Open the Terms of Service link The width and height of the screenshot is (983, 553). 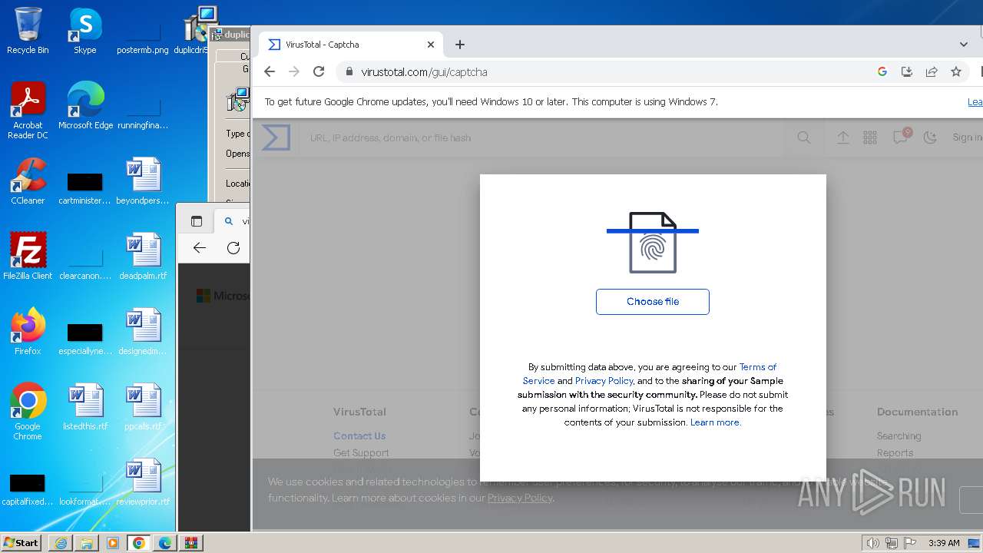tap(650, 374)
